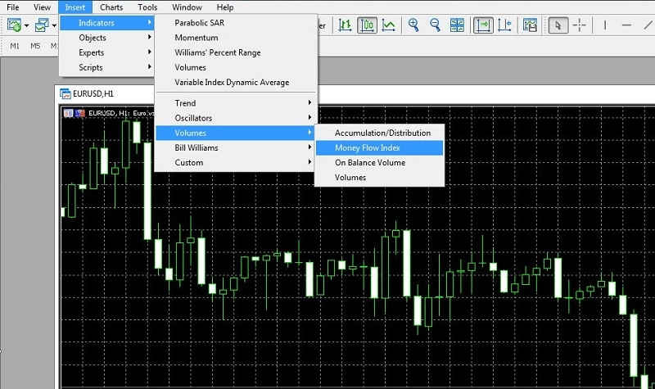Select Volumes in the Volumes submenu

(x=379, y=177)
